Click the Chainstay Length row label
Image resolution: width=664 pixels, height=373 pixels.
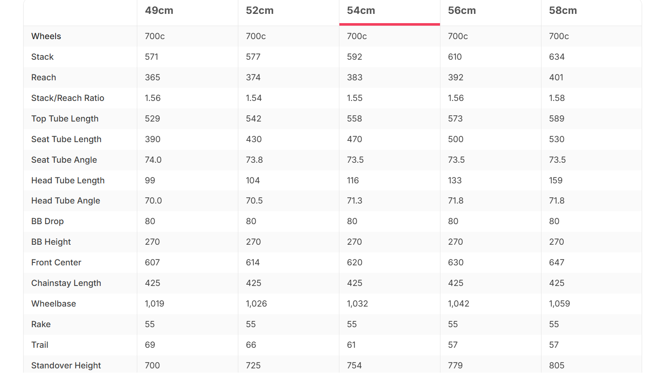point(66,283)
